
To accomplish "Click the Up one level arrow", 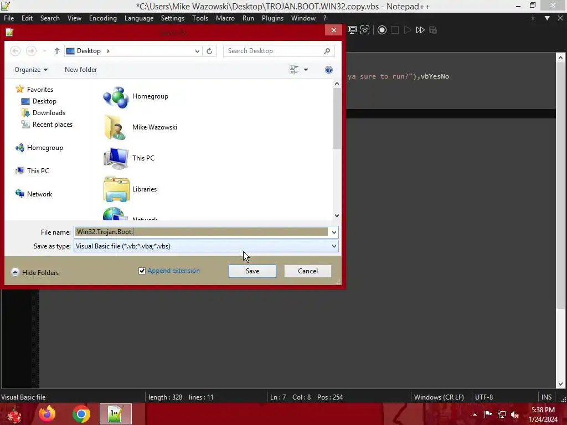I will pyautogui.click(x=57, y=51).
